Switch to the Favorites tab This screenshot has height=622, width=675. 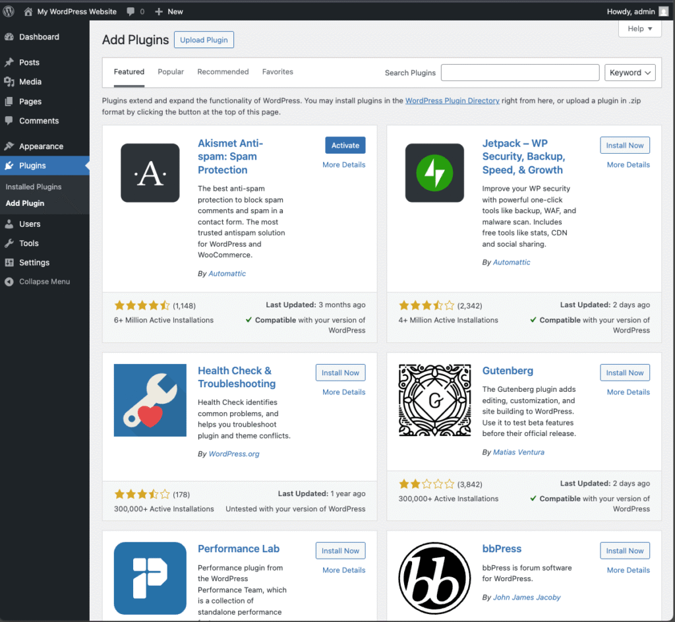coord(278,72)
